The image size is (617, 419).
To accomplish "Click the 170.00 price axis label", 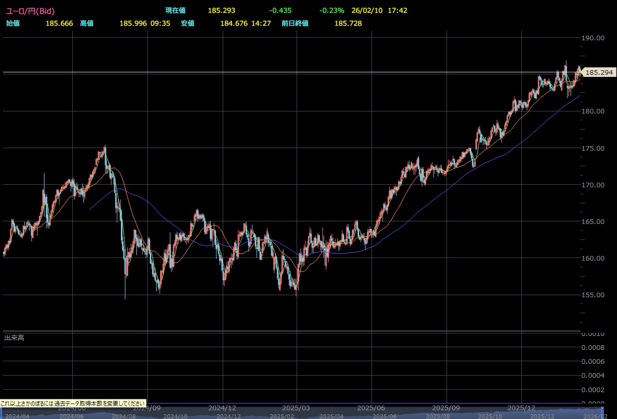I will (x=593, y=185).
